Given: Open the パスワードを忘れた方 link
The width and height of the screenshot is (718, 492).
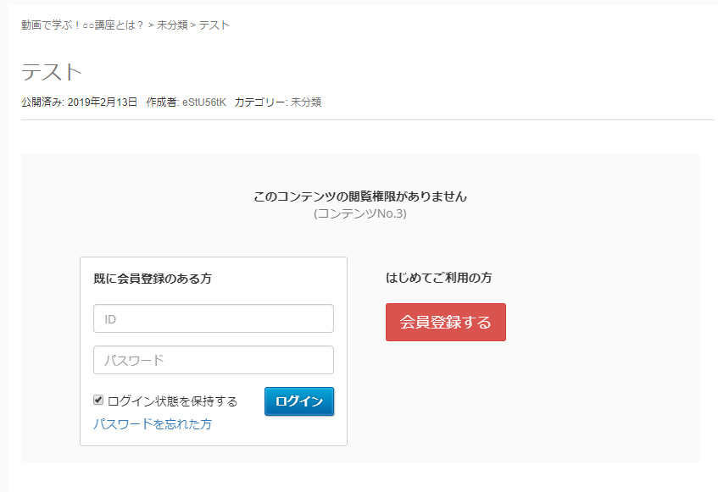Looking at the screenshot, I should click(153, 424).
